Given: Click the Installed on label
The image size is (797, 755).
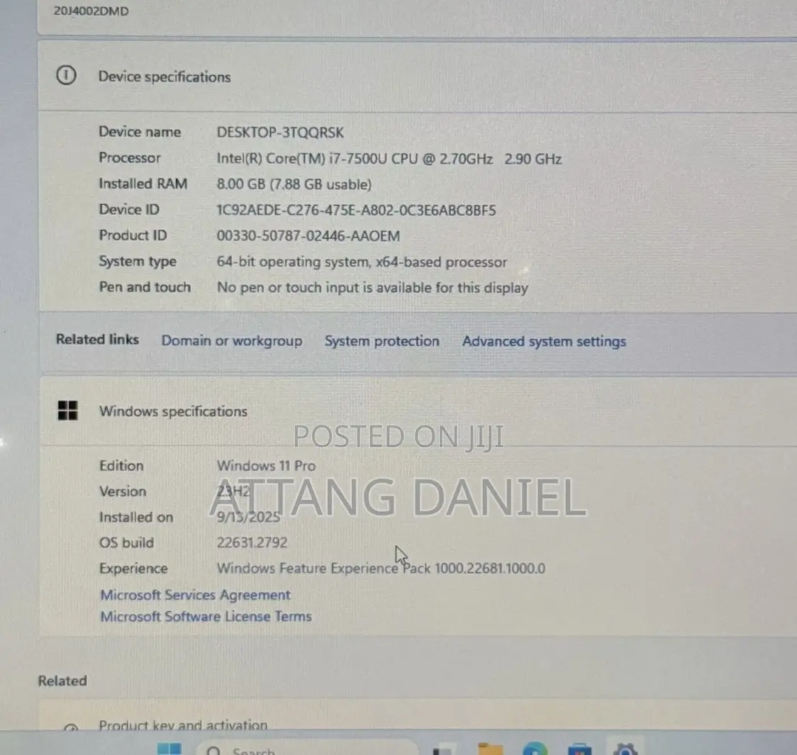Looking at the screenshot, I should tap(136, 518).
